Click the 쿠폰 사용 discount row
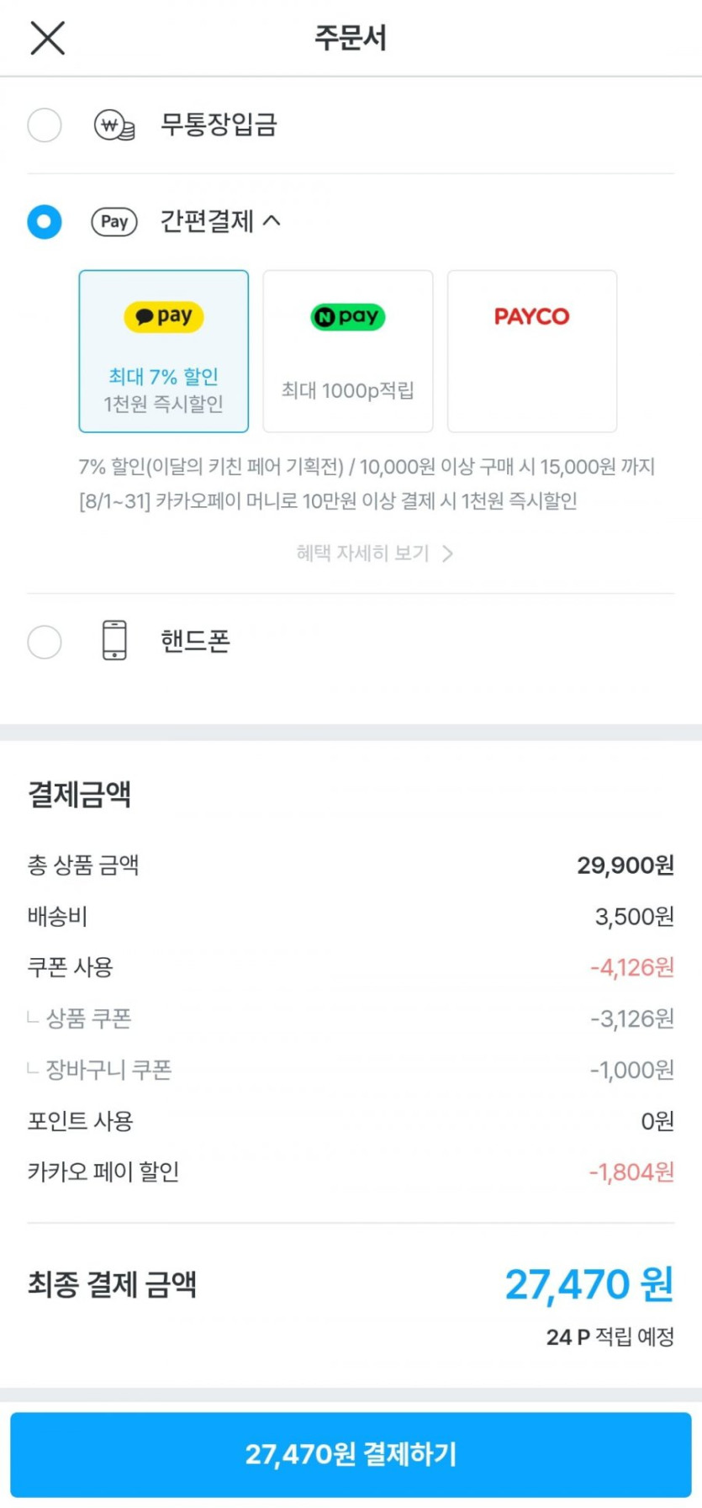This screenshot has height=1508, width=702. pos(350,967)
